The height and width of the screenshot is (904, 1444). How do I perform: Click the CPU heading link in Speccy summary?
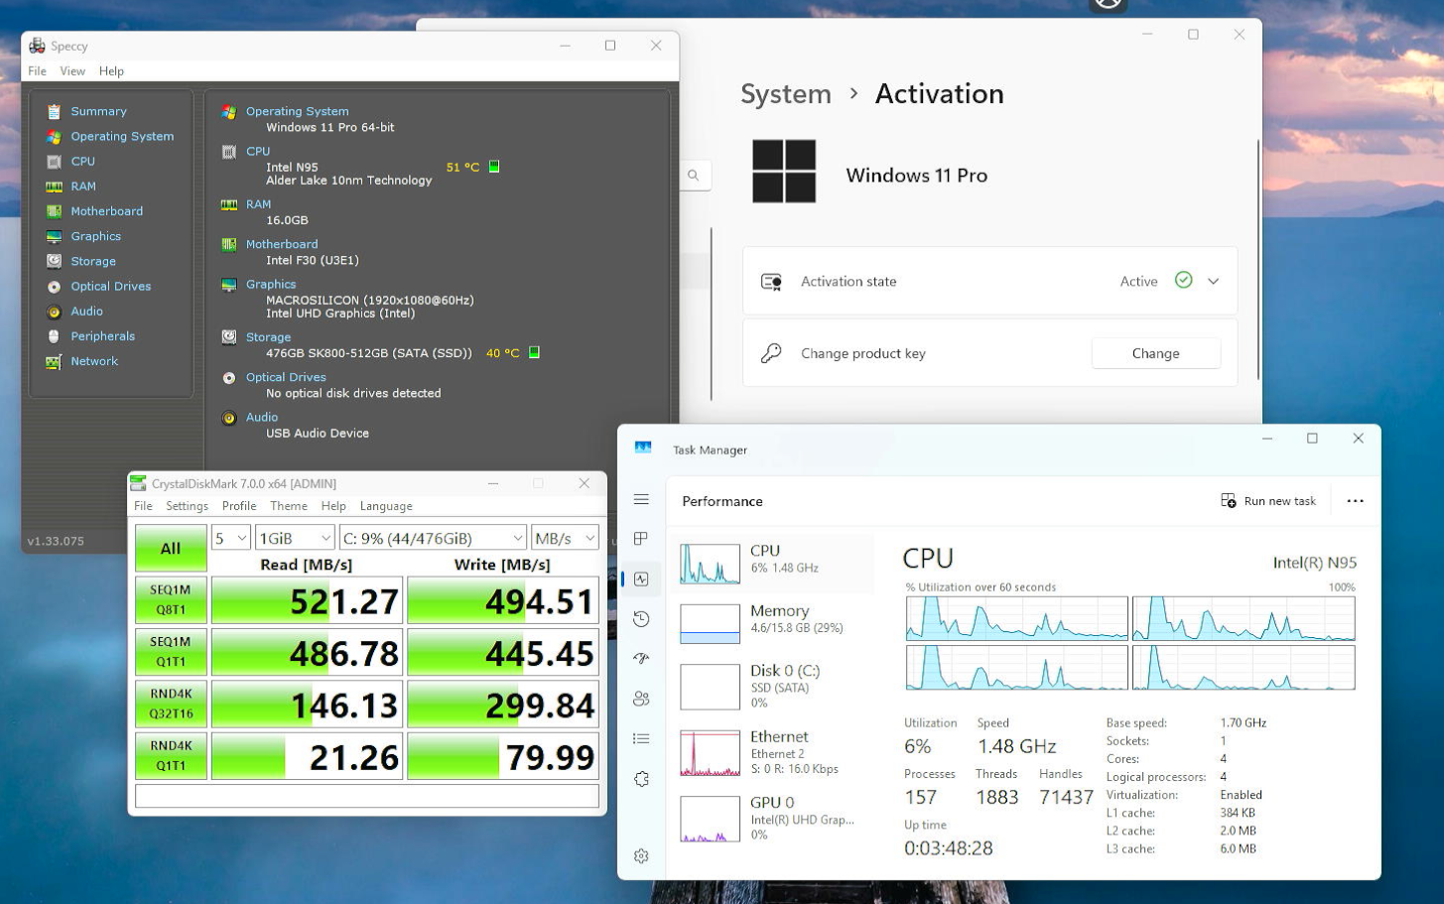click(258, 151)
